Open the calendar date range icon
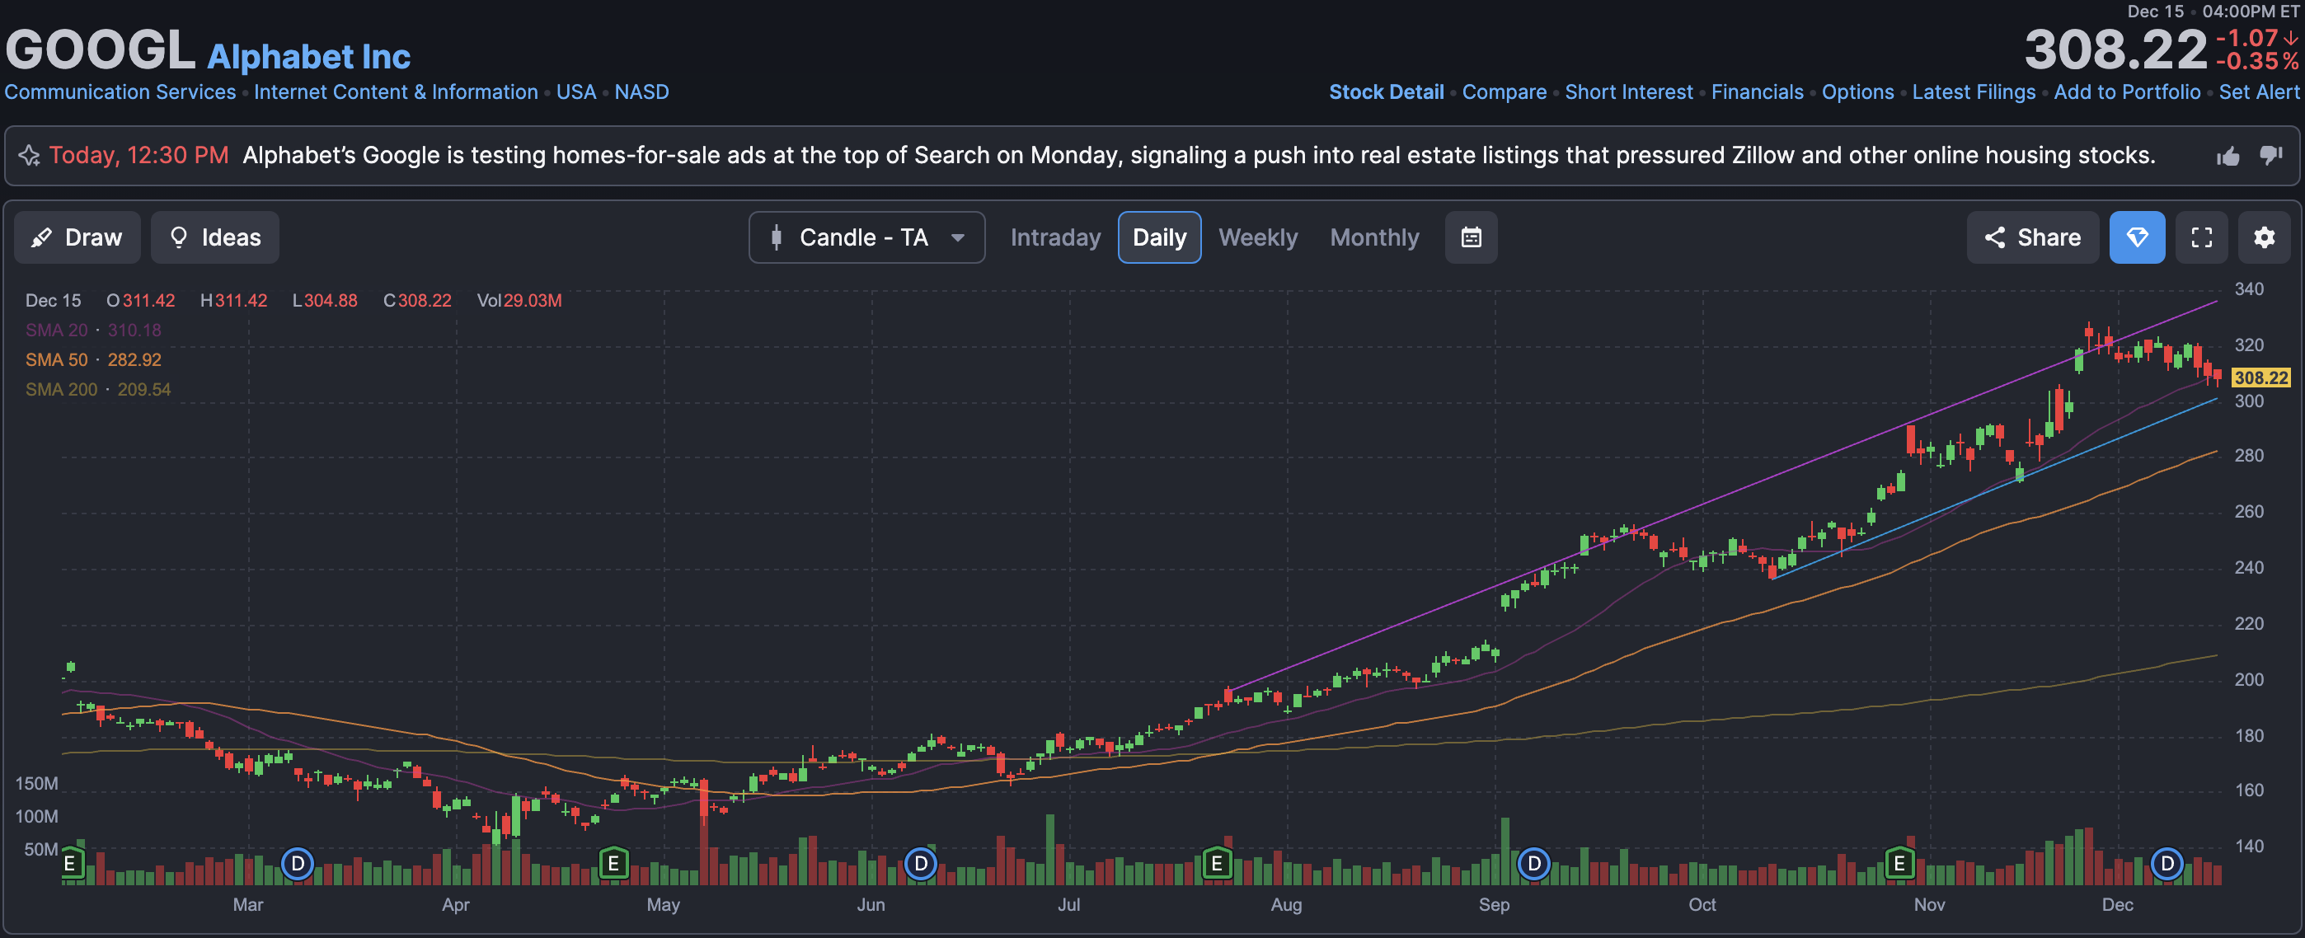Image resolution: width=2305 pixels, height=938 pixels. click(1470, 237)
